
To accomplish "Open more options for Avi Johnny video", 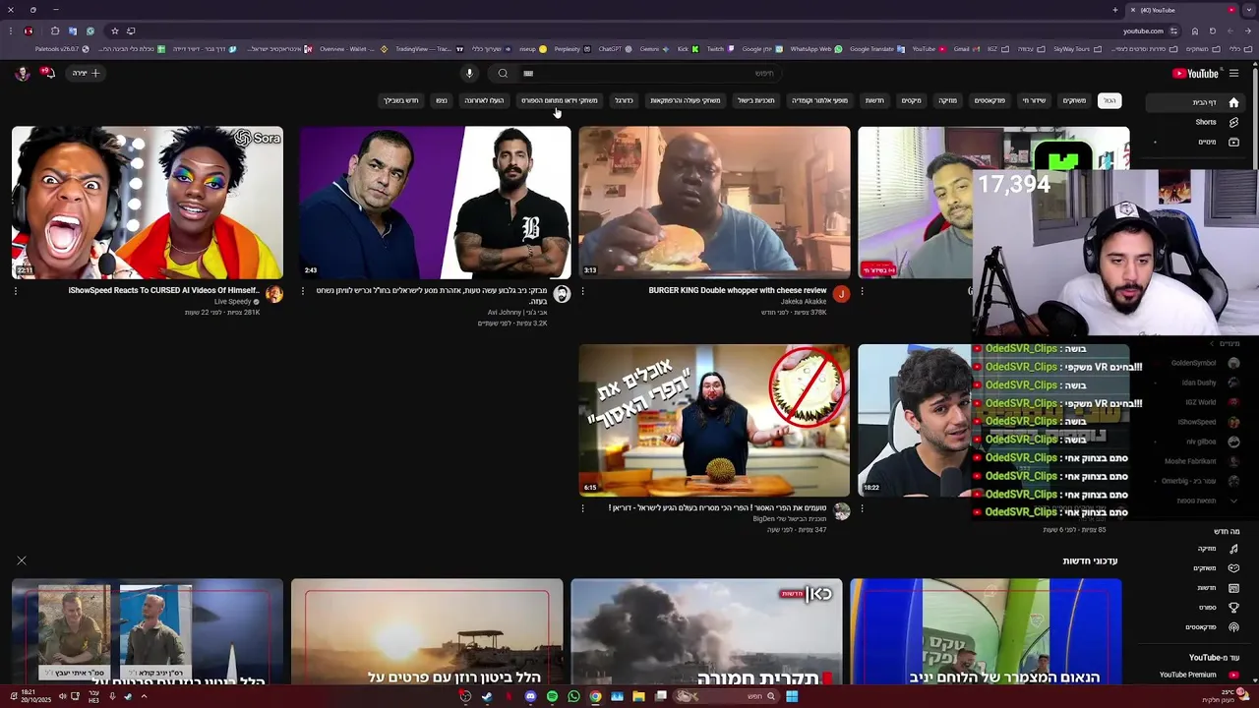I will pyautogui.click(x=303, y=291).
